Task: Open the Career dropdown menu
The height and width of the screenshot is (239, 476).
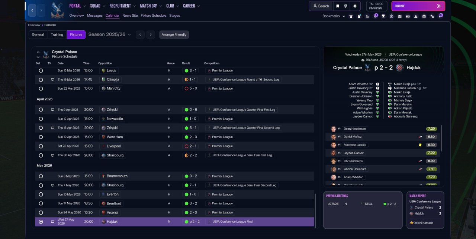Action: tap(192, 6)
